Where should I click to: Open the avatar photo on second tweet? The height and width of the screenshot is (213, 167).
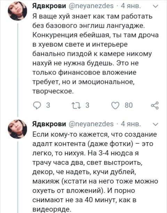tap(17, 129)
